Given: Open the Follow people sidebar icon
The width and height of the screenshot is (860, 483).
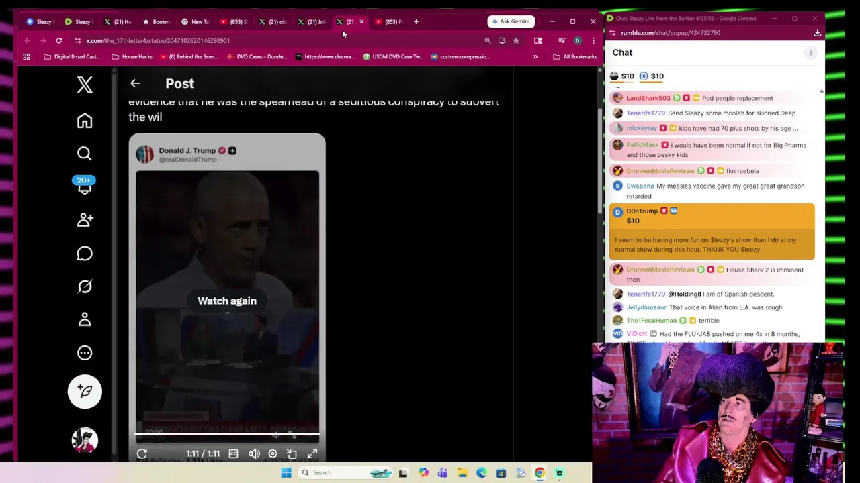Looking at the screenshot, I should [x=85, y=219].
